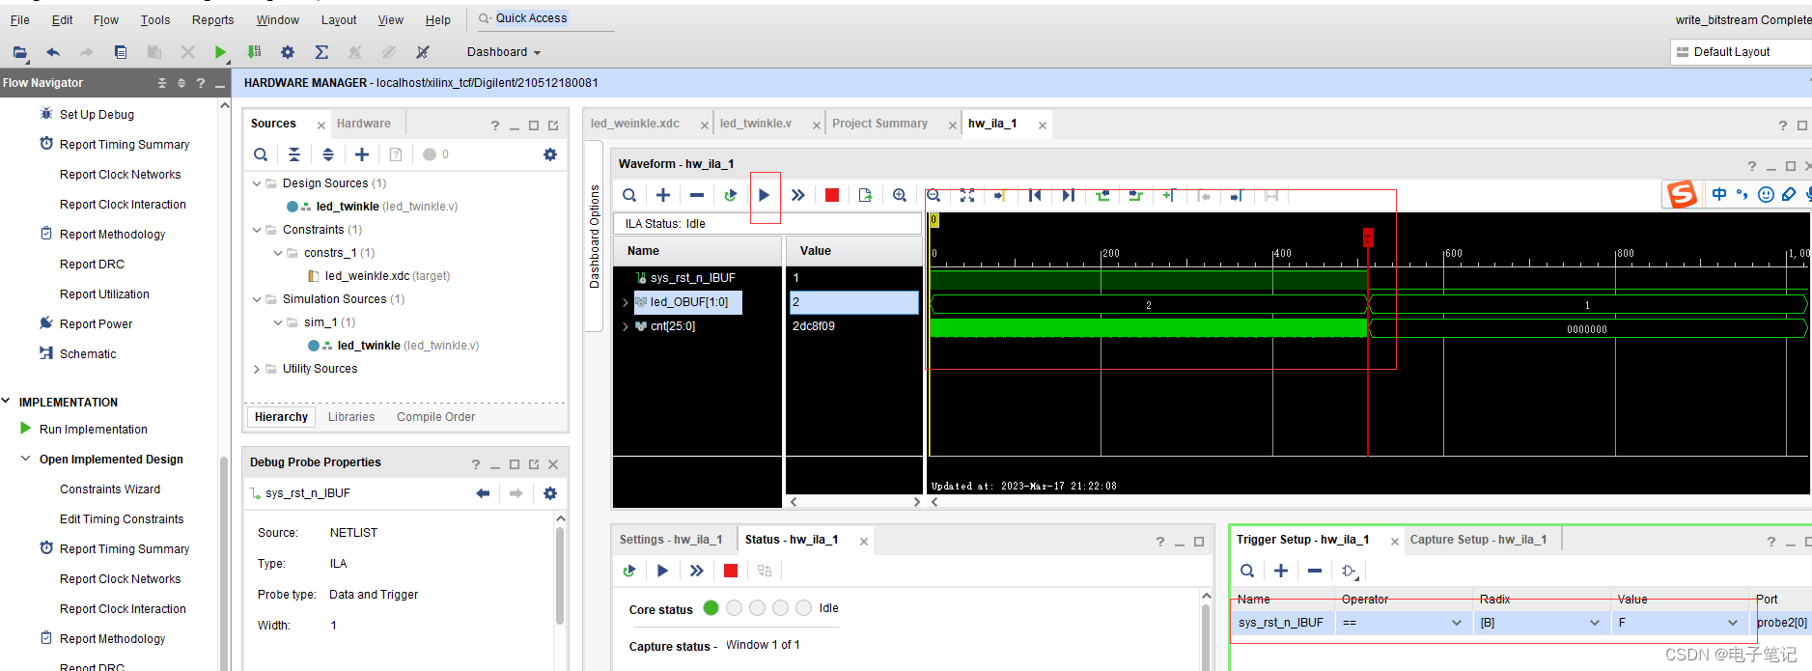Expand the led_OBUF[1:0] signal bus

[625, 302]
